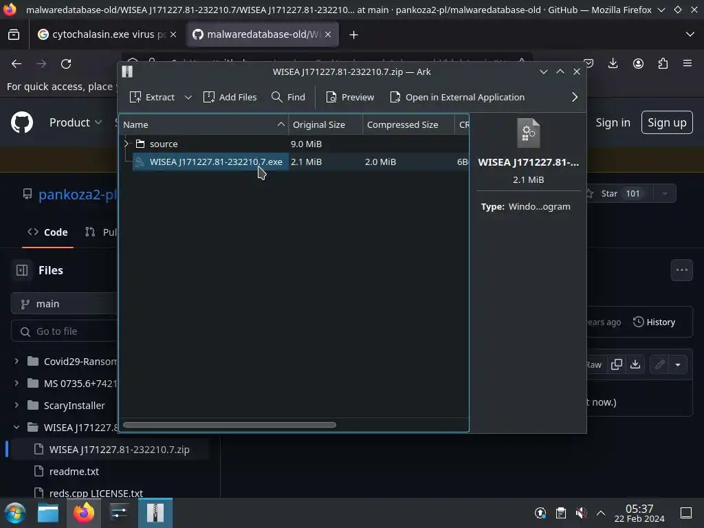Screen dimensions: 704x528
Task: Click the Extract button in Ark
Action: (x=152, y=97)
